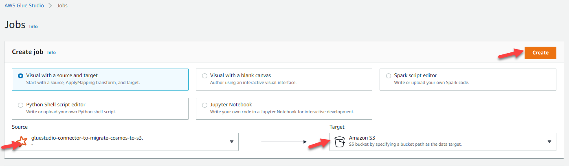
Task: Open the Source dropdown arrow
Action: point(232,142)
